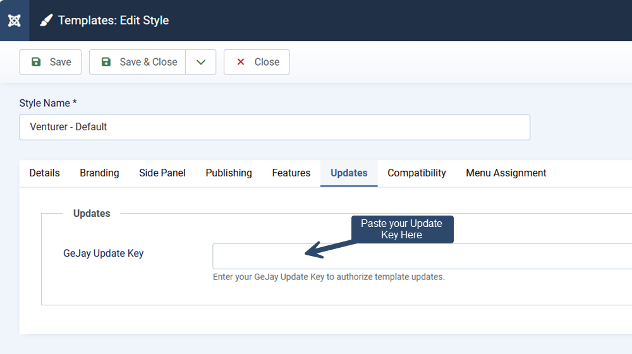This screenshot has width=632, height=354.
Task: Select the Updates tab
Action: pos(349,173)
